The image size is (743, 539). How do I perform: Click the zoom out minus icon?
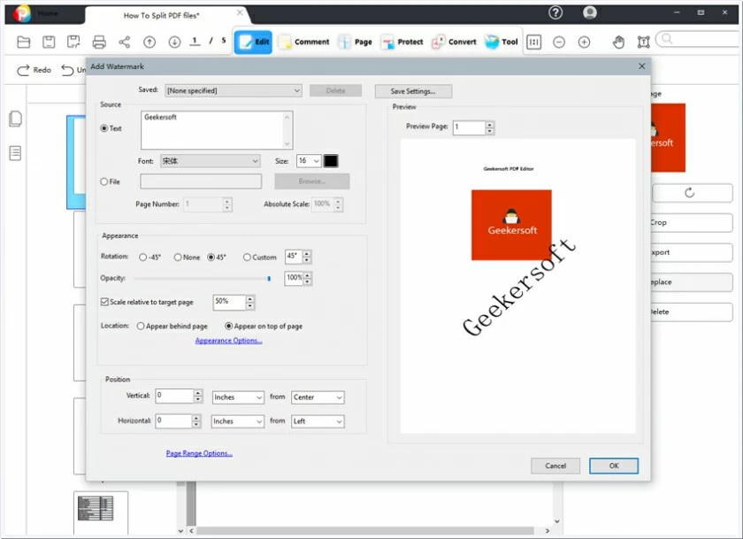click(561, 42)
